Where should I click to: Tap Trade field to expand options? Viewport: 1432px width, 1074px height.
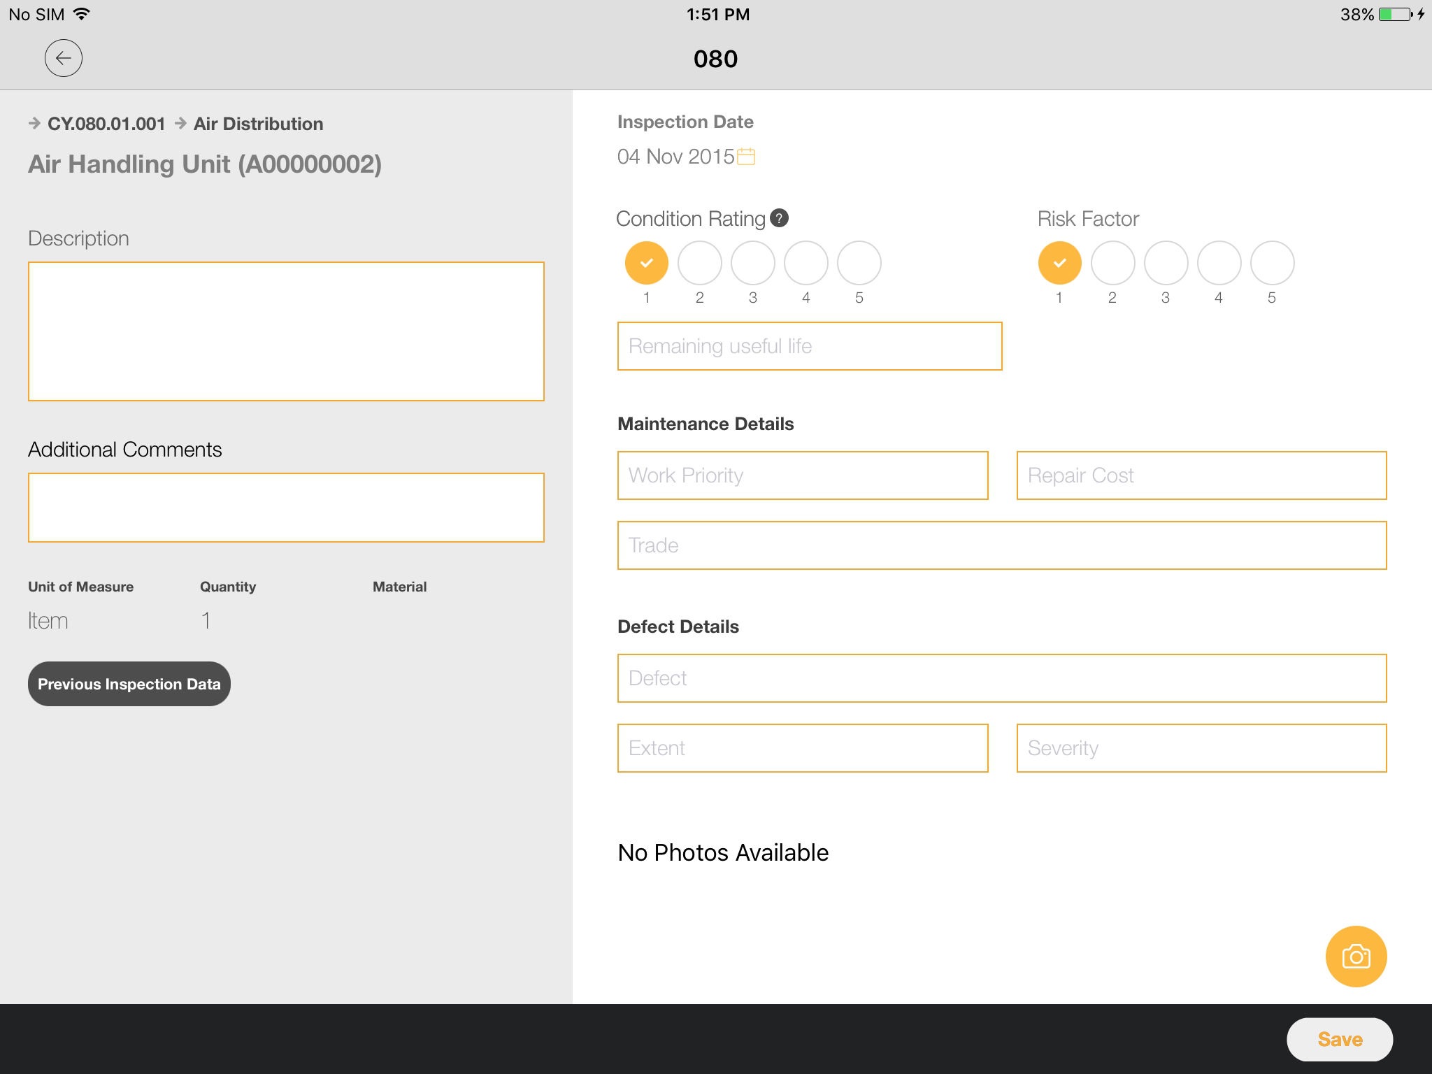pos(1003,545)
